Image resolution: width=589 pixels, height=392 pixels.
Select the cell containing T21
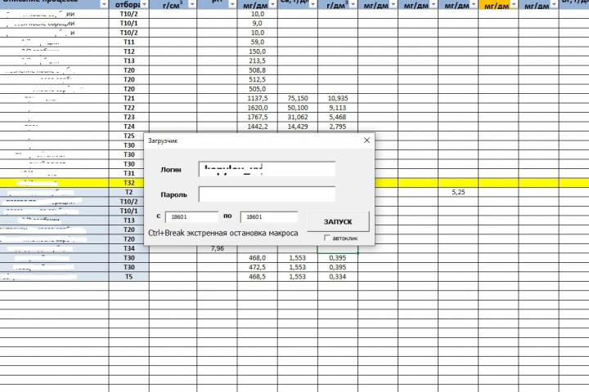(x=129, y=98)
